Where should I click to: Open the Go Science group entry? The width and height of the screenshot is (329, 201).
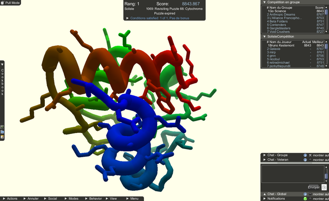click(x=278, y=11)
